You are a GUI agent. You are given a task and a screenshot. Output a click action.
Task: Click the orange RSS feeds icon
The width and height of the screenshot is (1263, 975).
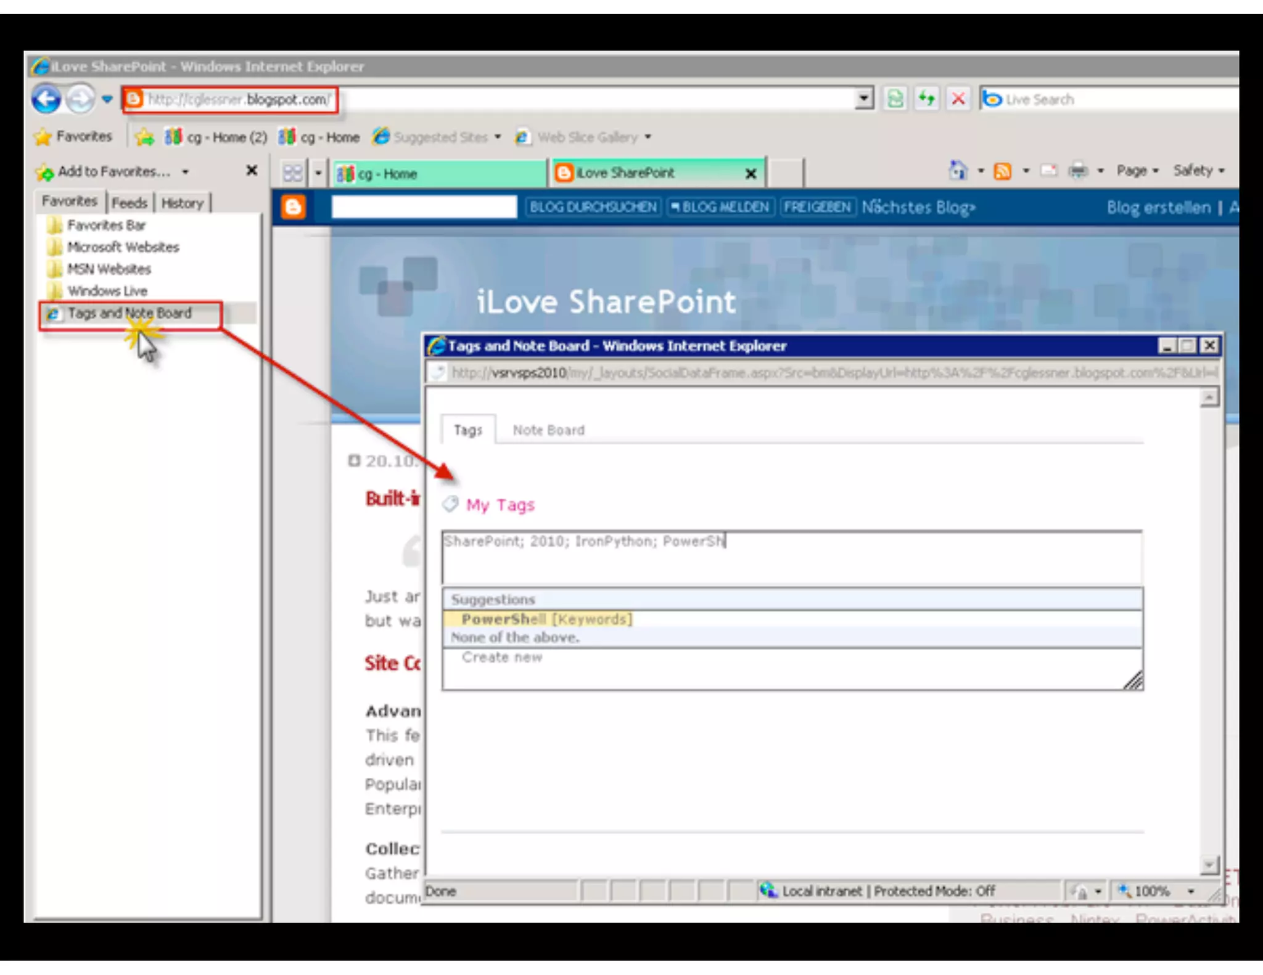(1002, 171)
